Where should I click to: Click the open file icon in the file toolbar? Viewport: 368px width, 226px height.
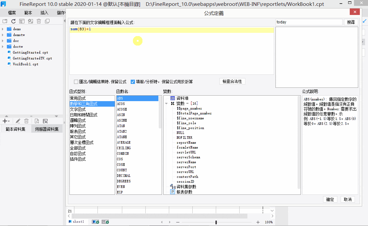[x=22, y=21]
